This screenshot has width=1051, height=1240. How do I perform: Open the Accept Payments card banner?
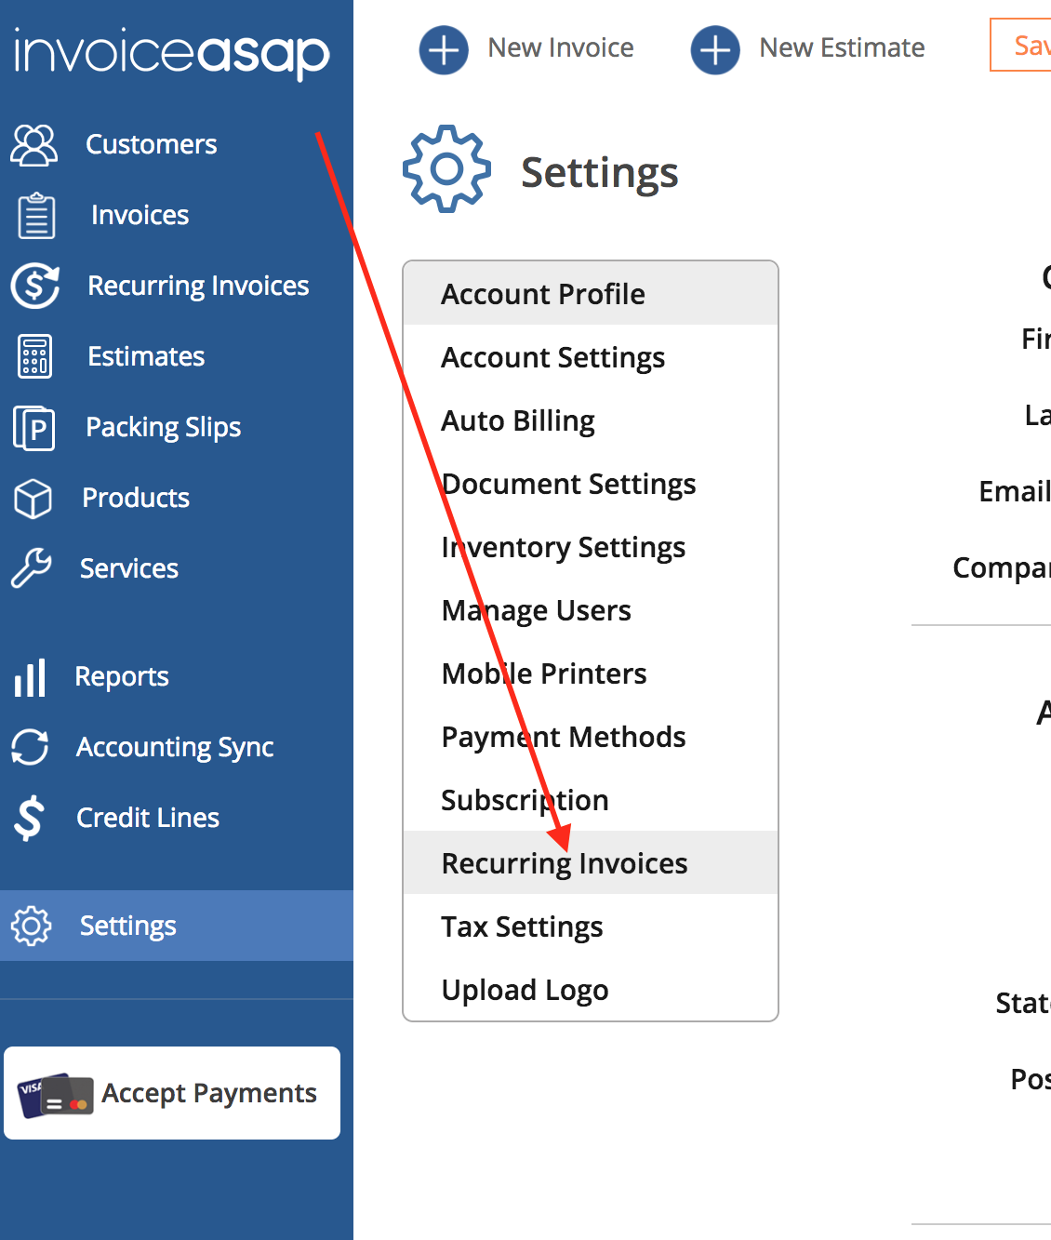(172, 1093)
